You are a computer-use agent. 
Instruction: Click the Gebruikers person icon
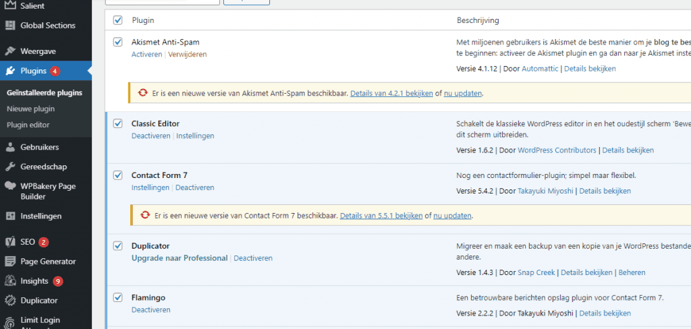10,147
